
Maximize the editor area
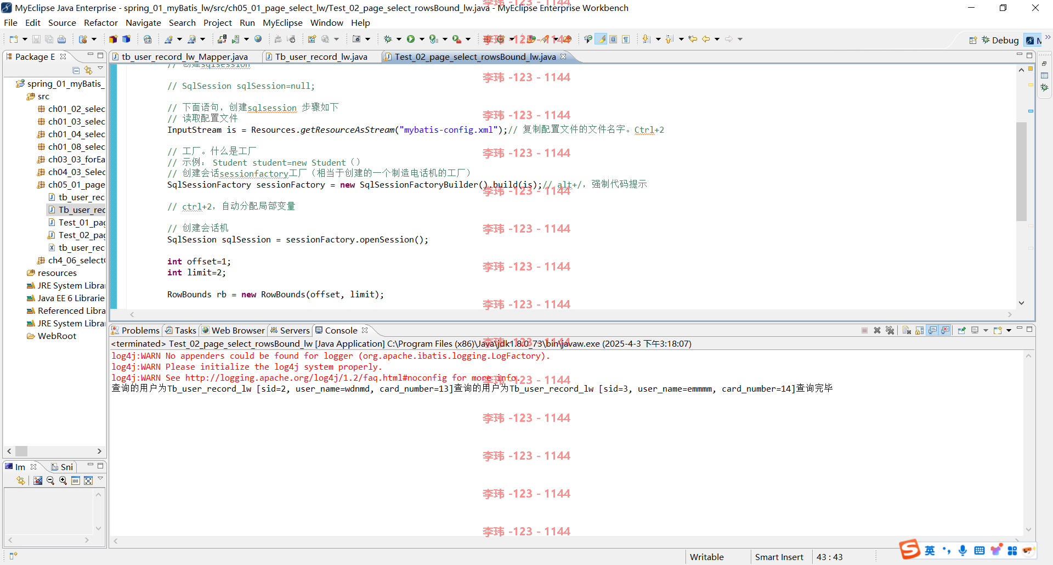coord(1029,55)
